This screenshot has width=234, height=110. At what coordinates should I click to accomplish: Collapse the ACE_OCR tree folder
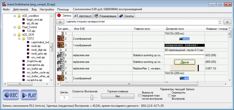click(15, 35)
